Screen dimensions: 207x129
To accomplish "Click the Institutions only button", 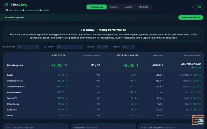I will pos(191,17).
